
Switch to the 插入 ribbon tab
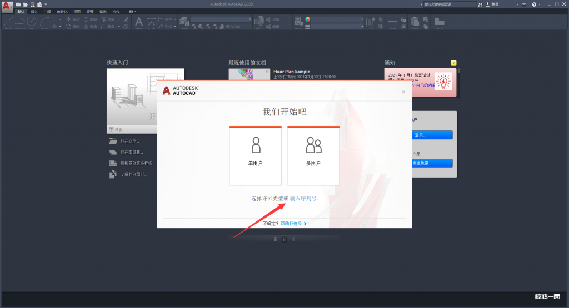point(34,11)
